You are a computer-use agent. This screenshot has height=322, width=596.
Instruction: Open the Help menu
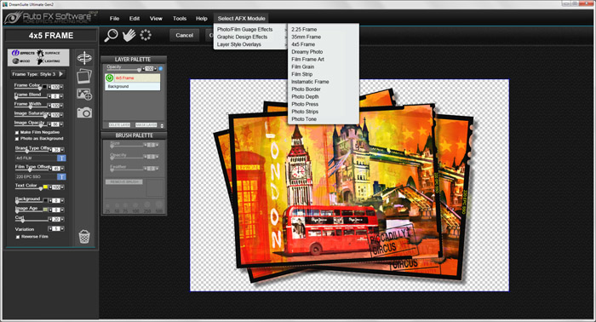(202, 18)
